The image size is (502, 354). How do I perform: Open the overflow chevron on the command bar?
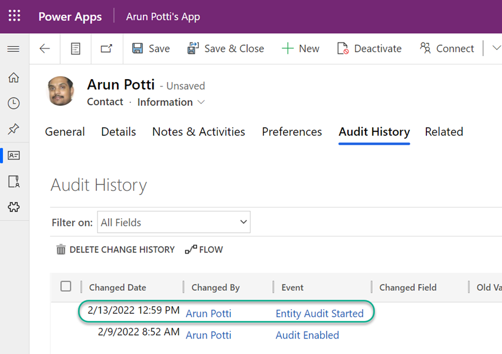pos(498,48)
